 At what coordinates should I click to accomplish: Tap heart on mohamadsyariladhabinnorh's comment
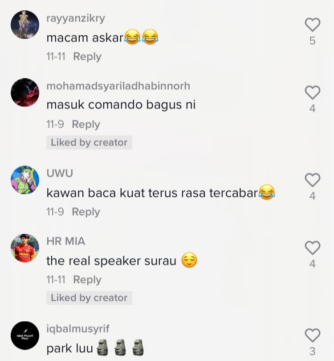[313, 92]
